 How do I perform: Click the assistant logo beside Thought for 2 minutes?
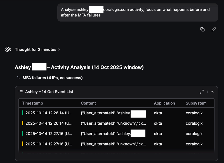[8, 49]
